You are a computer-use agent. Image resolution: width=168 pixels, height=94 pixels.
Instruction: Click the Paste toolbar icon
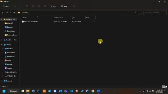(x=27, y=6)
